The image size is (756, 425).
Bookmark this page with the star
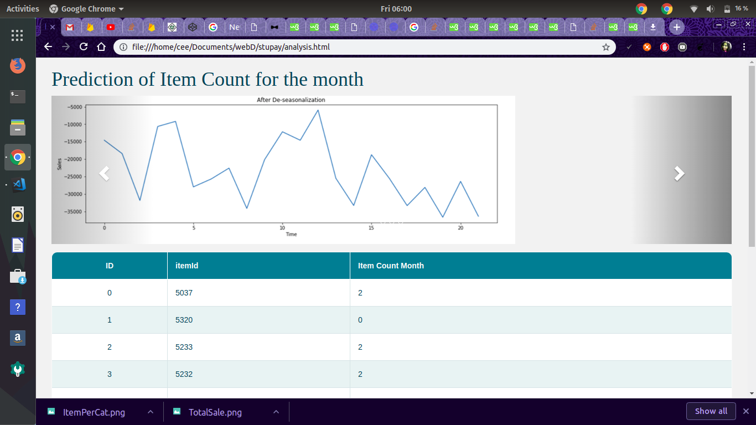point(606,47)
